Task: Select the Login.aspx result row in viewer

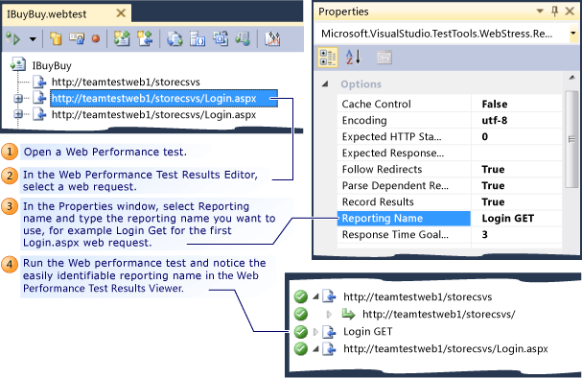Action: click(446, 349)
